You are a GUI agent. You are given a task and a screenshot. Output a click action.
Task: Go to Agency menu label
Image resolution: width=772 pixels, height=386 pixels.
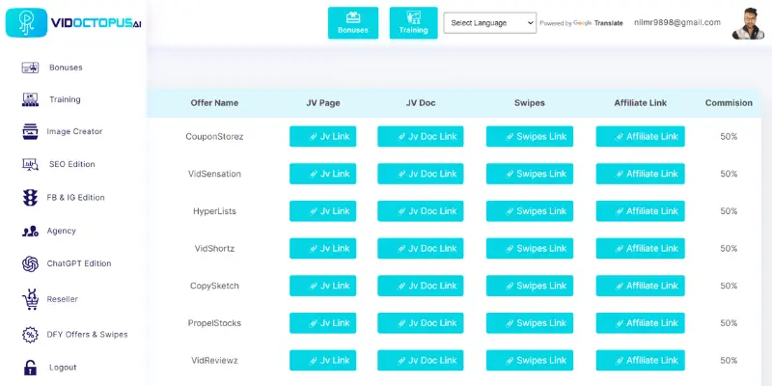coord(61,231)
